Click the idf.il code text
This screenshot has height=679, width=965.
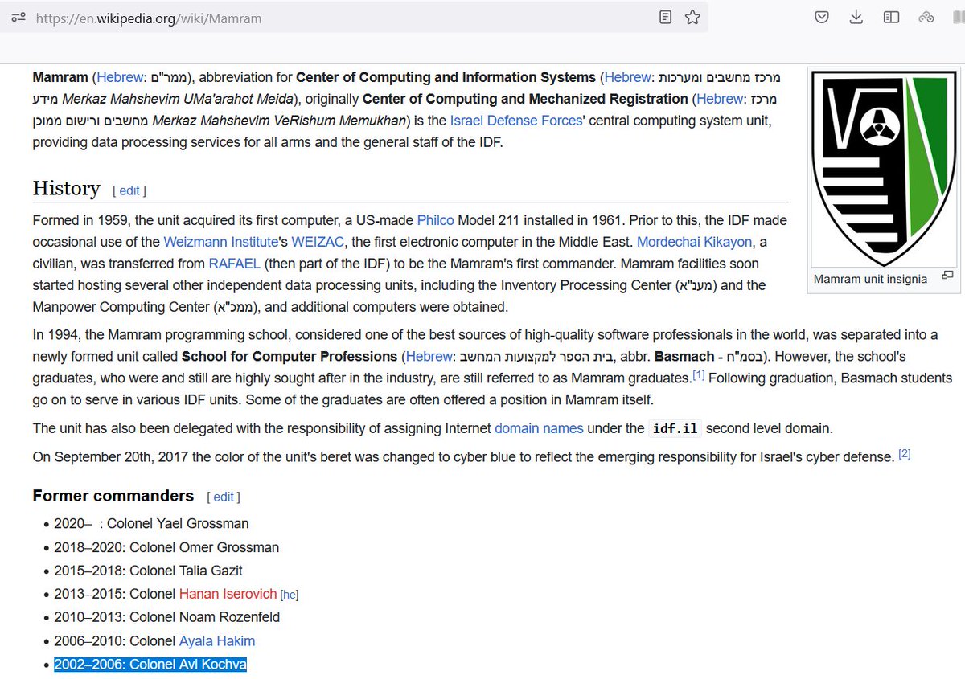point(675,428)
